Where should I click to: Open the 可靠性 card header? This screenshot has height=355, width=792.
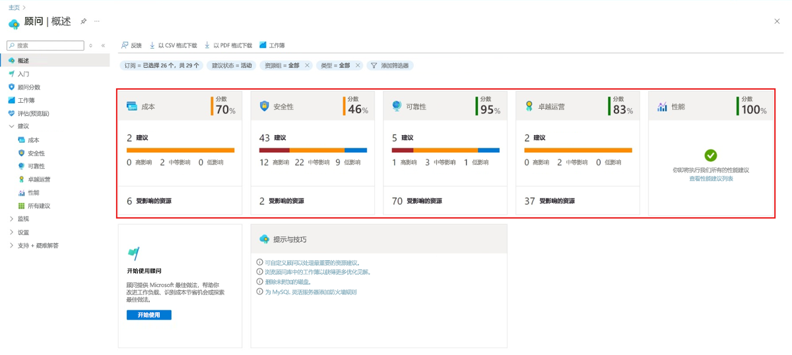point(445,106)
